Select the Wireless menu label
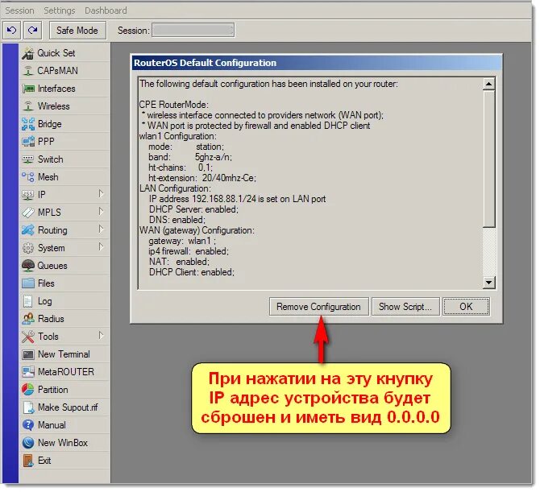 tap(54, 106)
